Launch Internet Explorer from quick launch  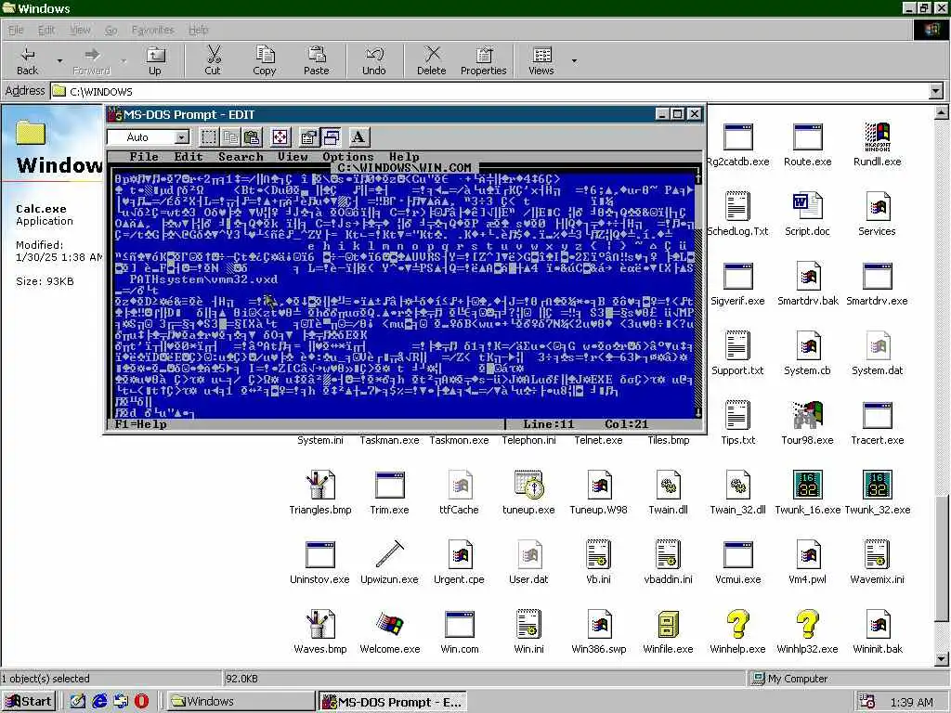(99, 702)
